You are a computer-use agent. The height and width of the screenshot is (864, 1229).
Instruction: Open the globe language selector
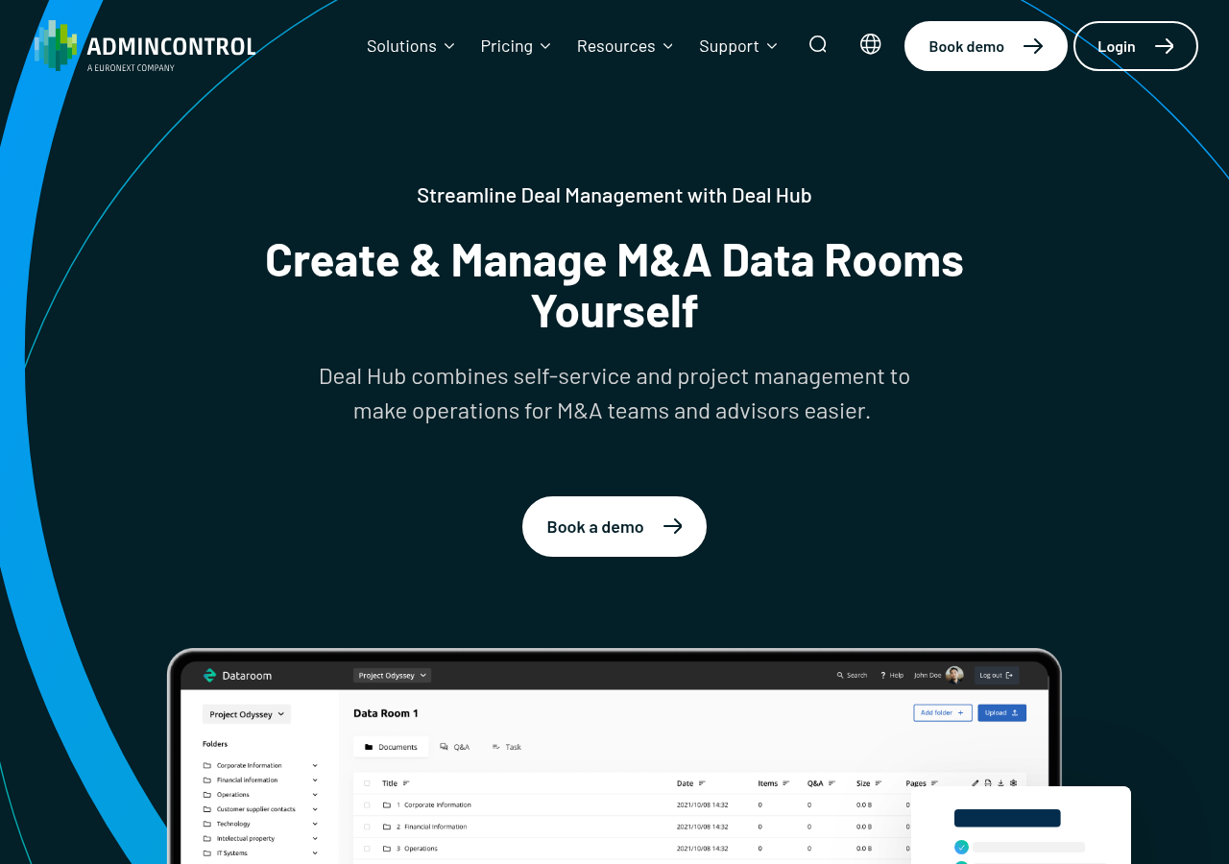(x=871, y=44)
